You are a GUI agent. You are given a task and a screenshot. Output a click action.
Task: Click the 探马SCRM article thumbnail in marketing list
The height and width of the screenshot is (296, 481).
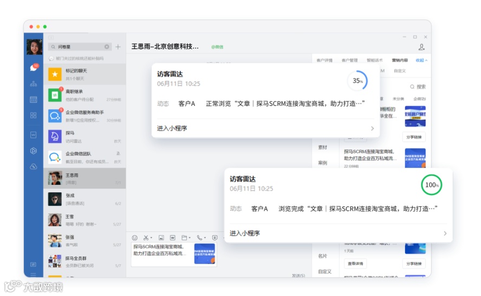click(415, 158)
